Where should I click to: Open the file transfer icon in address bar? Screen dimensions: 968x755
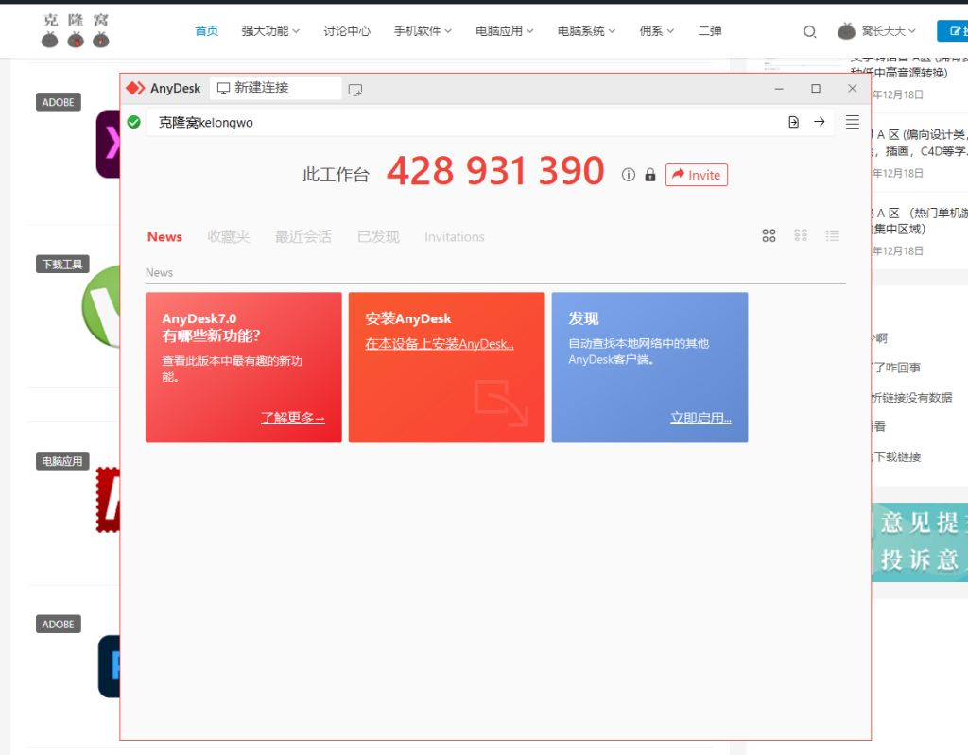pos(793,122)
